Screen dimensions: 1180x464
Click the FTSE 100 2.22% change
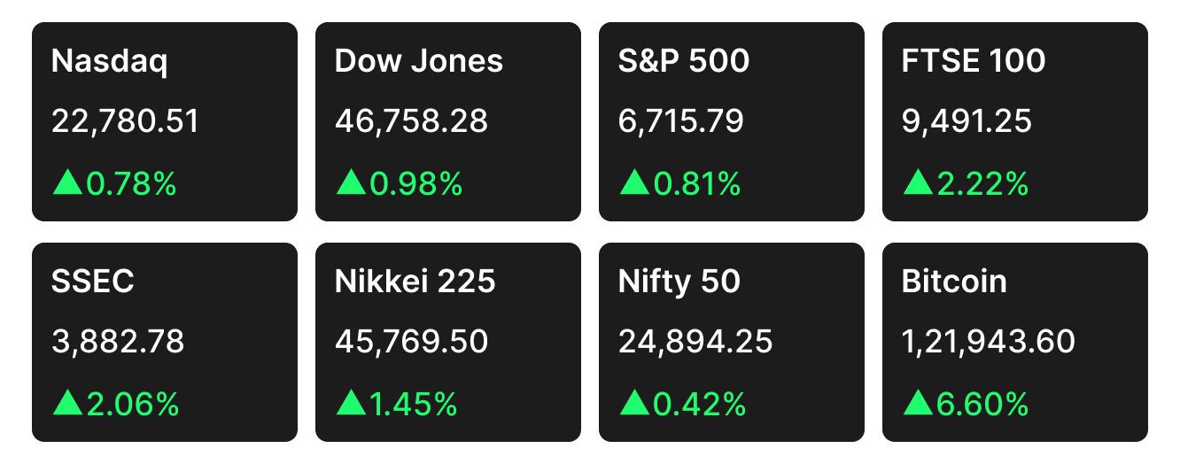point(982,184)
